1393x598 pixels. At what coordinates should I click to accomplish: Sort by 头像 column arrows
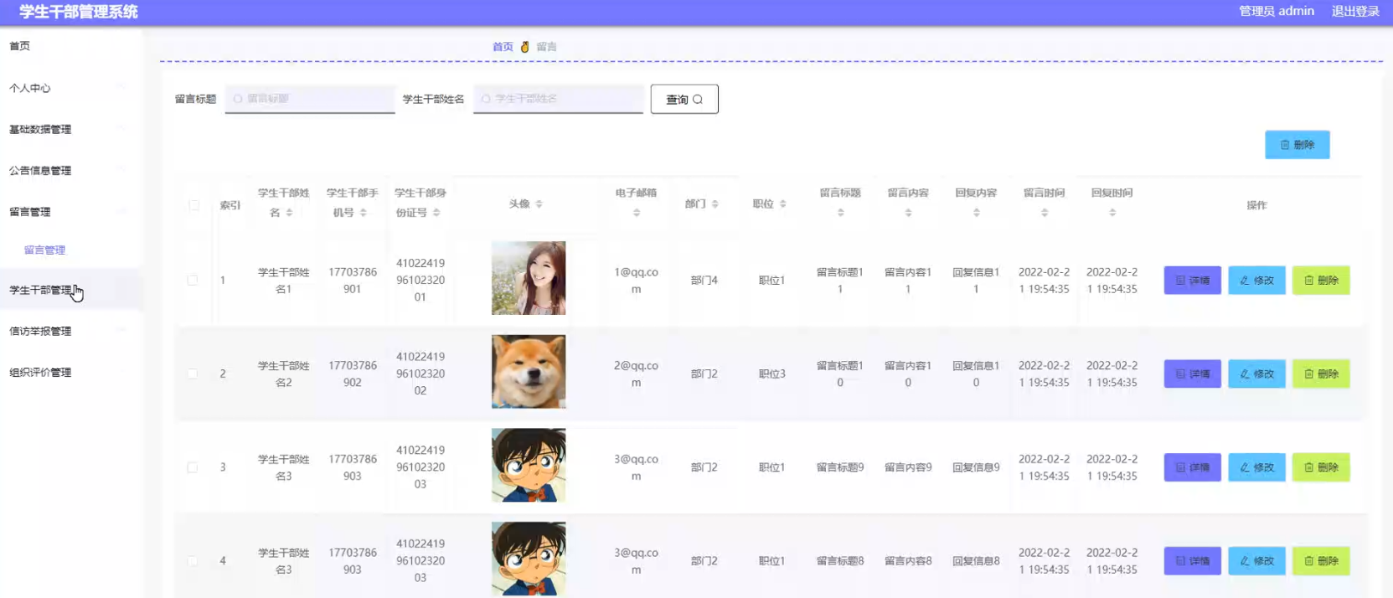[539, 204]
